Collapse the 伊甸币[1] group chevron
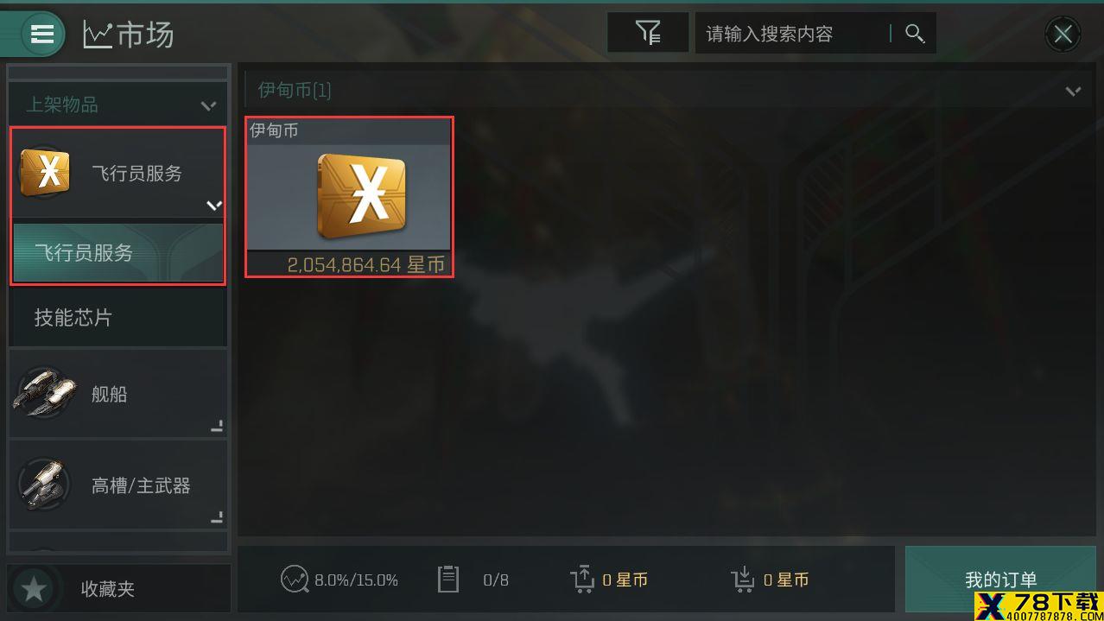Viewport: 1104px width, 621px height. pyautogui.click(x=1073, y=90)
